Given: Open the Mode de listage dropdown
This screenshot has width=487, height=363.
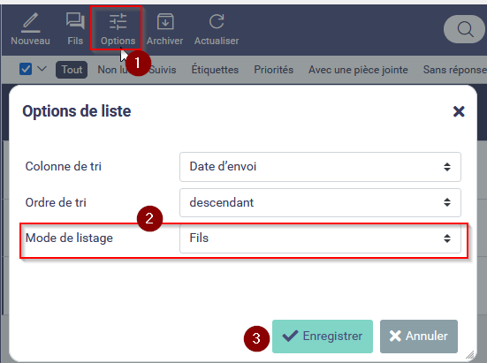Looking at the screenshot, I should point(320,238).
